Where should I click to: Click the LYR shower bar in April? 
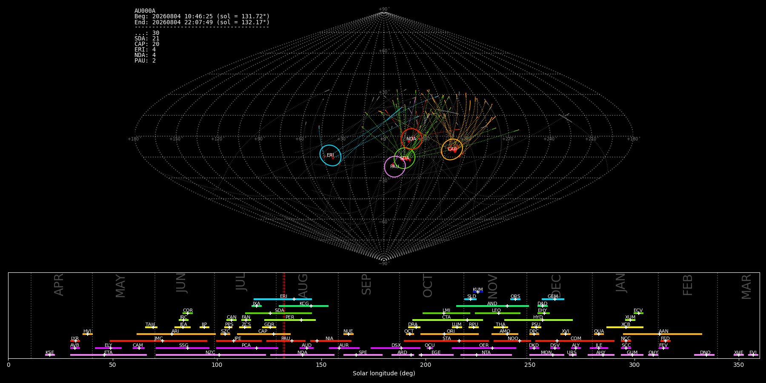(75, 341)
